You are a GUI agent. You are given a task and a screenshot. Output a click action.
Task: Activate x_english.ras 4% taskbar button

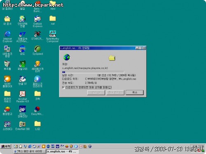click(63, 152)
